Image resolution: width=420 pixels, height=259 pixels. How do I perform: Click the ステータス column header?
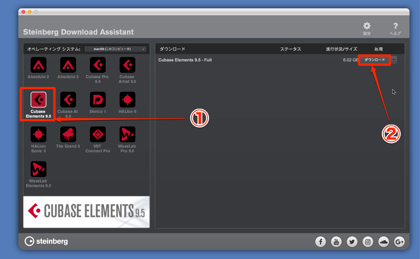click(x=291, y=49)
